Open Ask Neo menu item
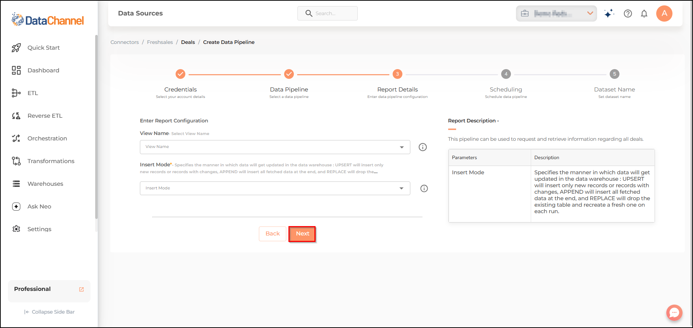This screenshot has width=693, height=328. 39,206
